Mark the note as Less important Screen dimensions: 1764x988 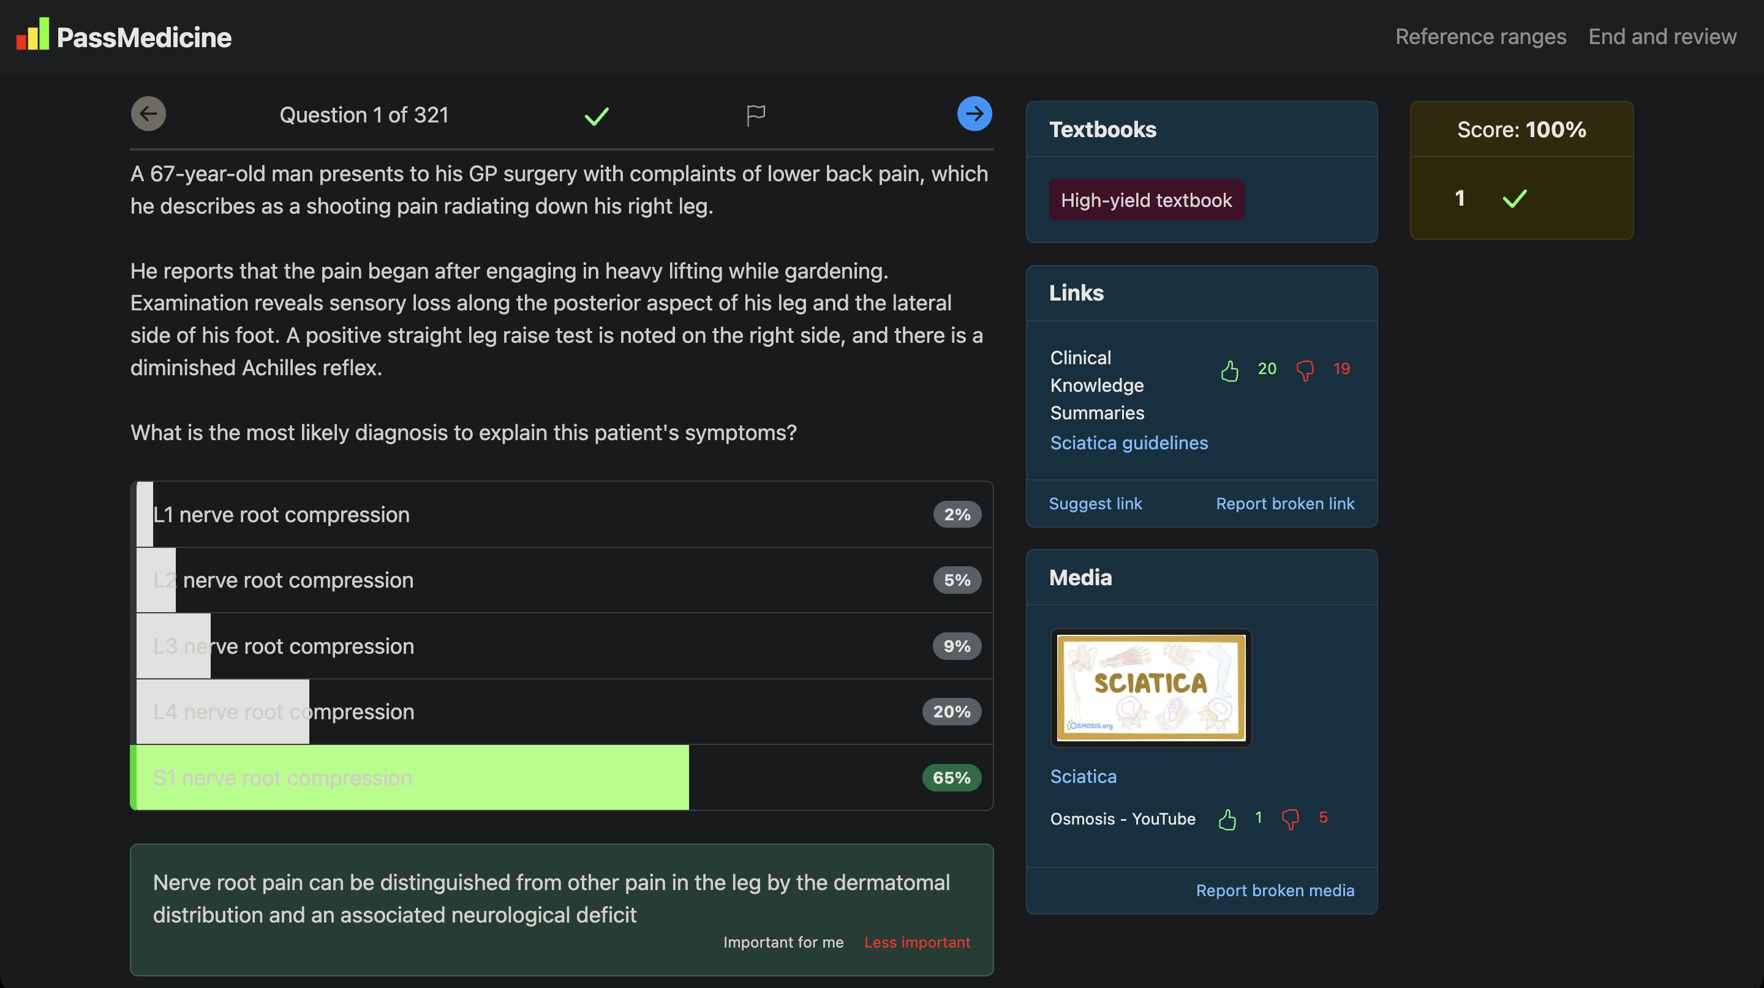click(917, 942)
